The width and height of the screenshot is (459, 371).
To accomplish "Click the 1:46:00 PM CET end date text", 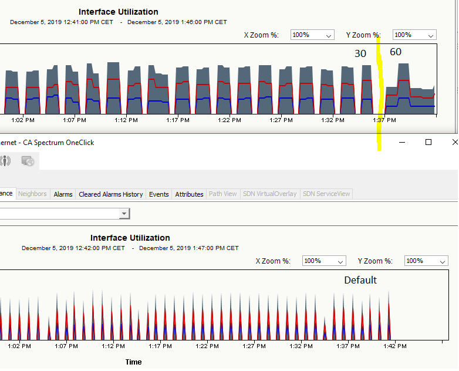I will pos(177,22).
